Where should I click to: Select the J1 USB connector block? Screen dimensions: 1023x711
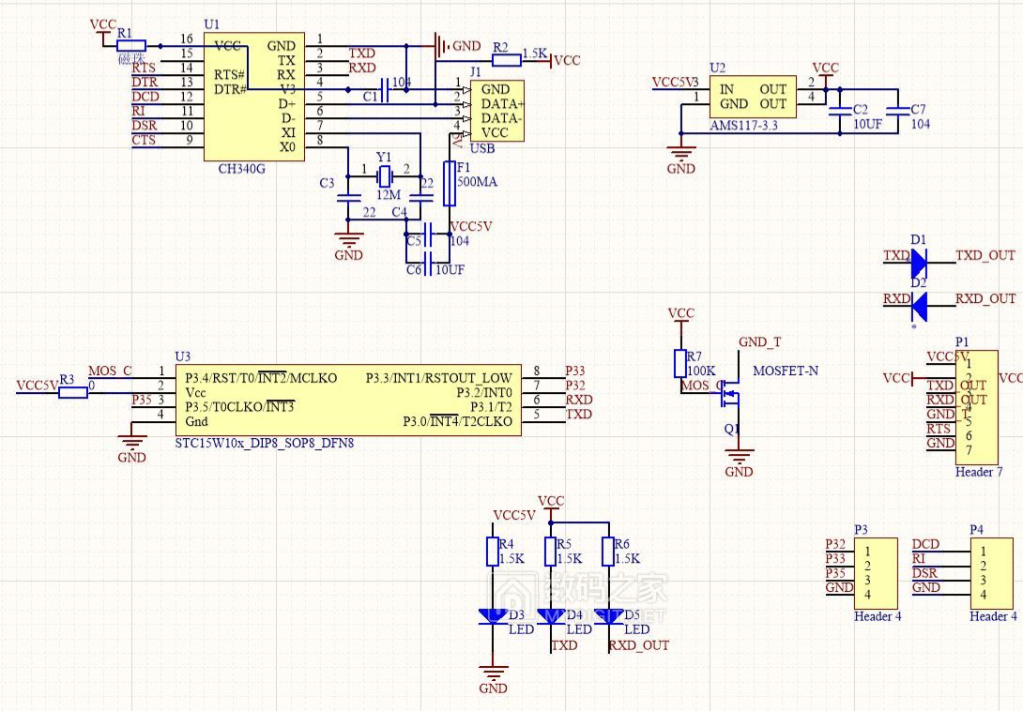coord(497,111)
